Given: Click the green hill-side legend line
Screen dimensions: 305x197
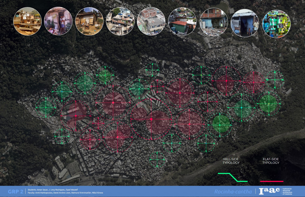Looking at the screenshot, I should pos(232,177).
